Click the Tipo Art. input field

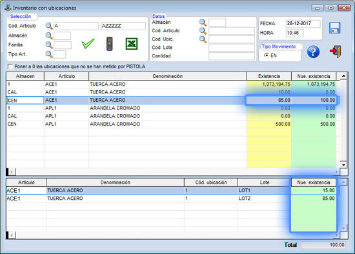pos(60,54)
